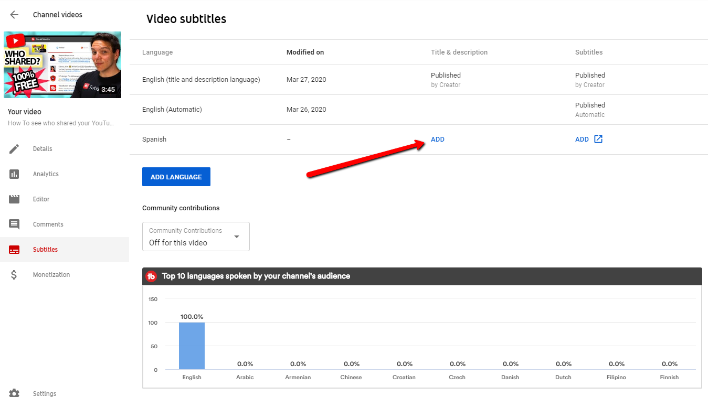Add Spanish title and description
The image size is (708, 397).
click(x=437, y=140)
